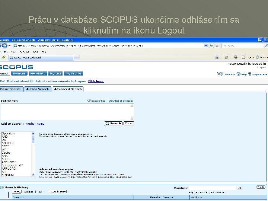Open the Page dropdown in command bar

point(248,57)
